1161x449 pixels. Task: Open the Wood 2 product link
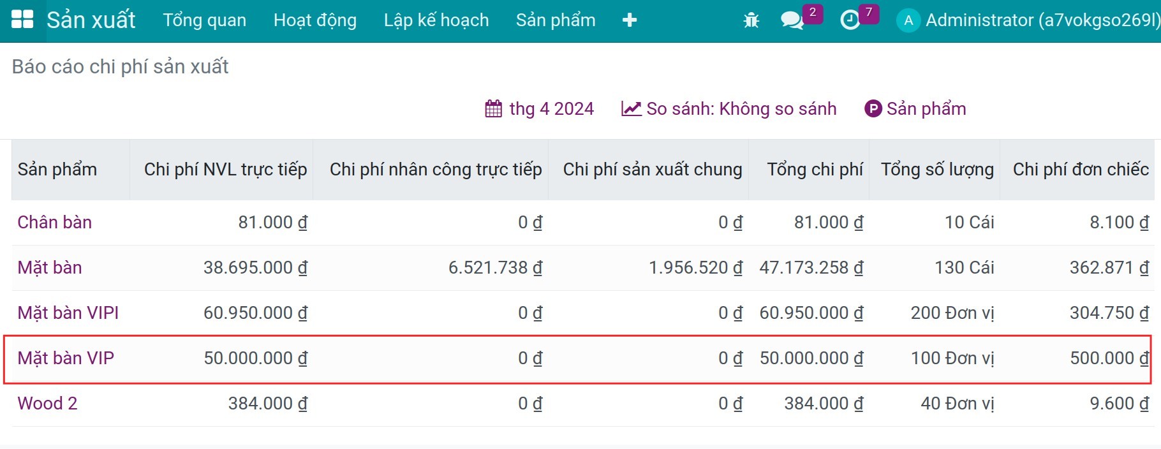coord(47,403)
